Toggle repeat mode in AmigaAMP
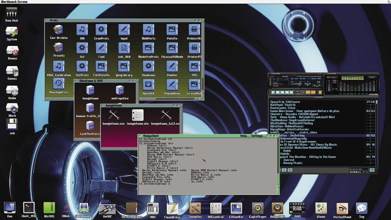Screen dimensions: 391x220 pos(314,92)
